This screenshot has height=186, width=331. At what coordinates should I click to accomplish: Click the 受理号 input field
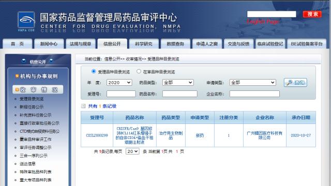(x=121, y=94)
